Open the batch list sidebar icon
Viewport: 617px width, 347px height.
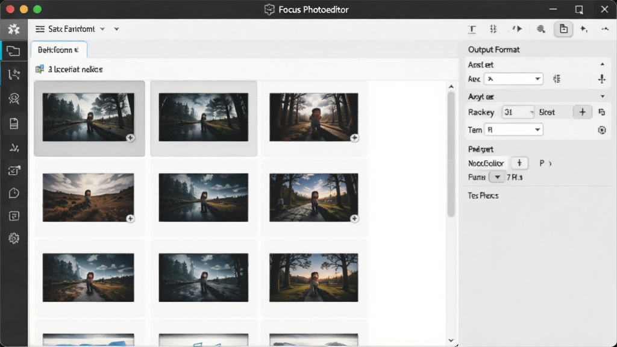[14, 216]
